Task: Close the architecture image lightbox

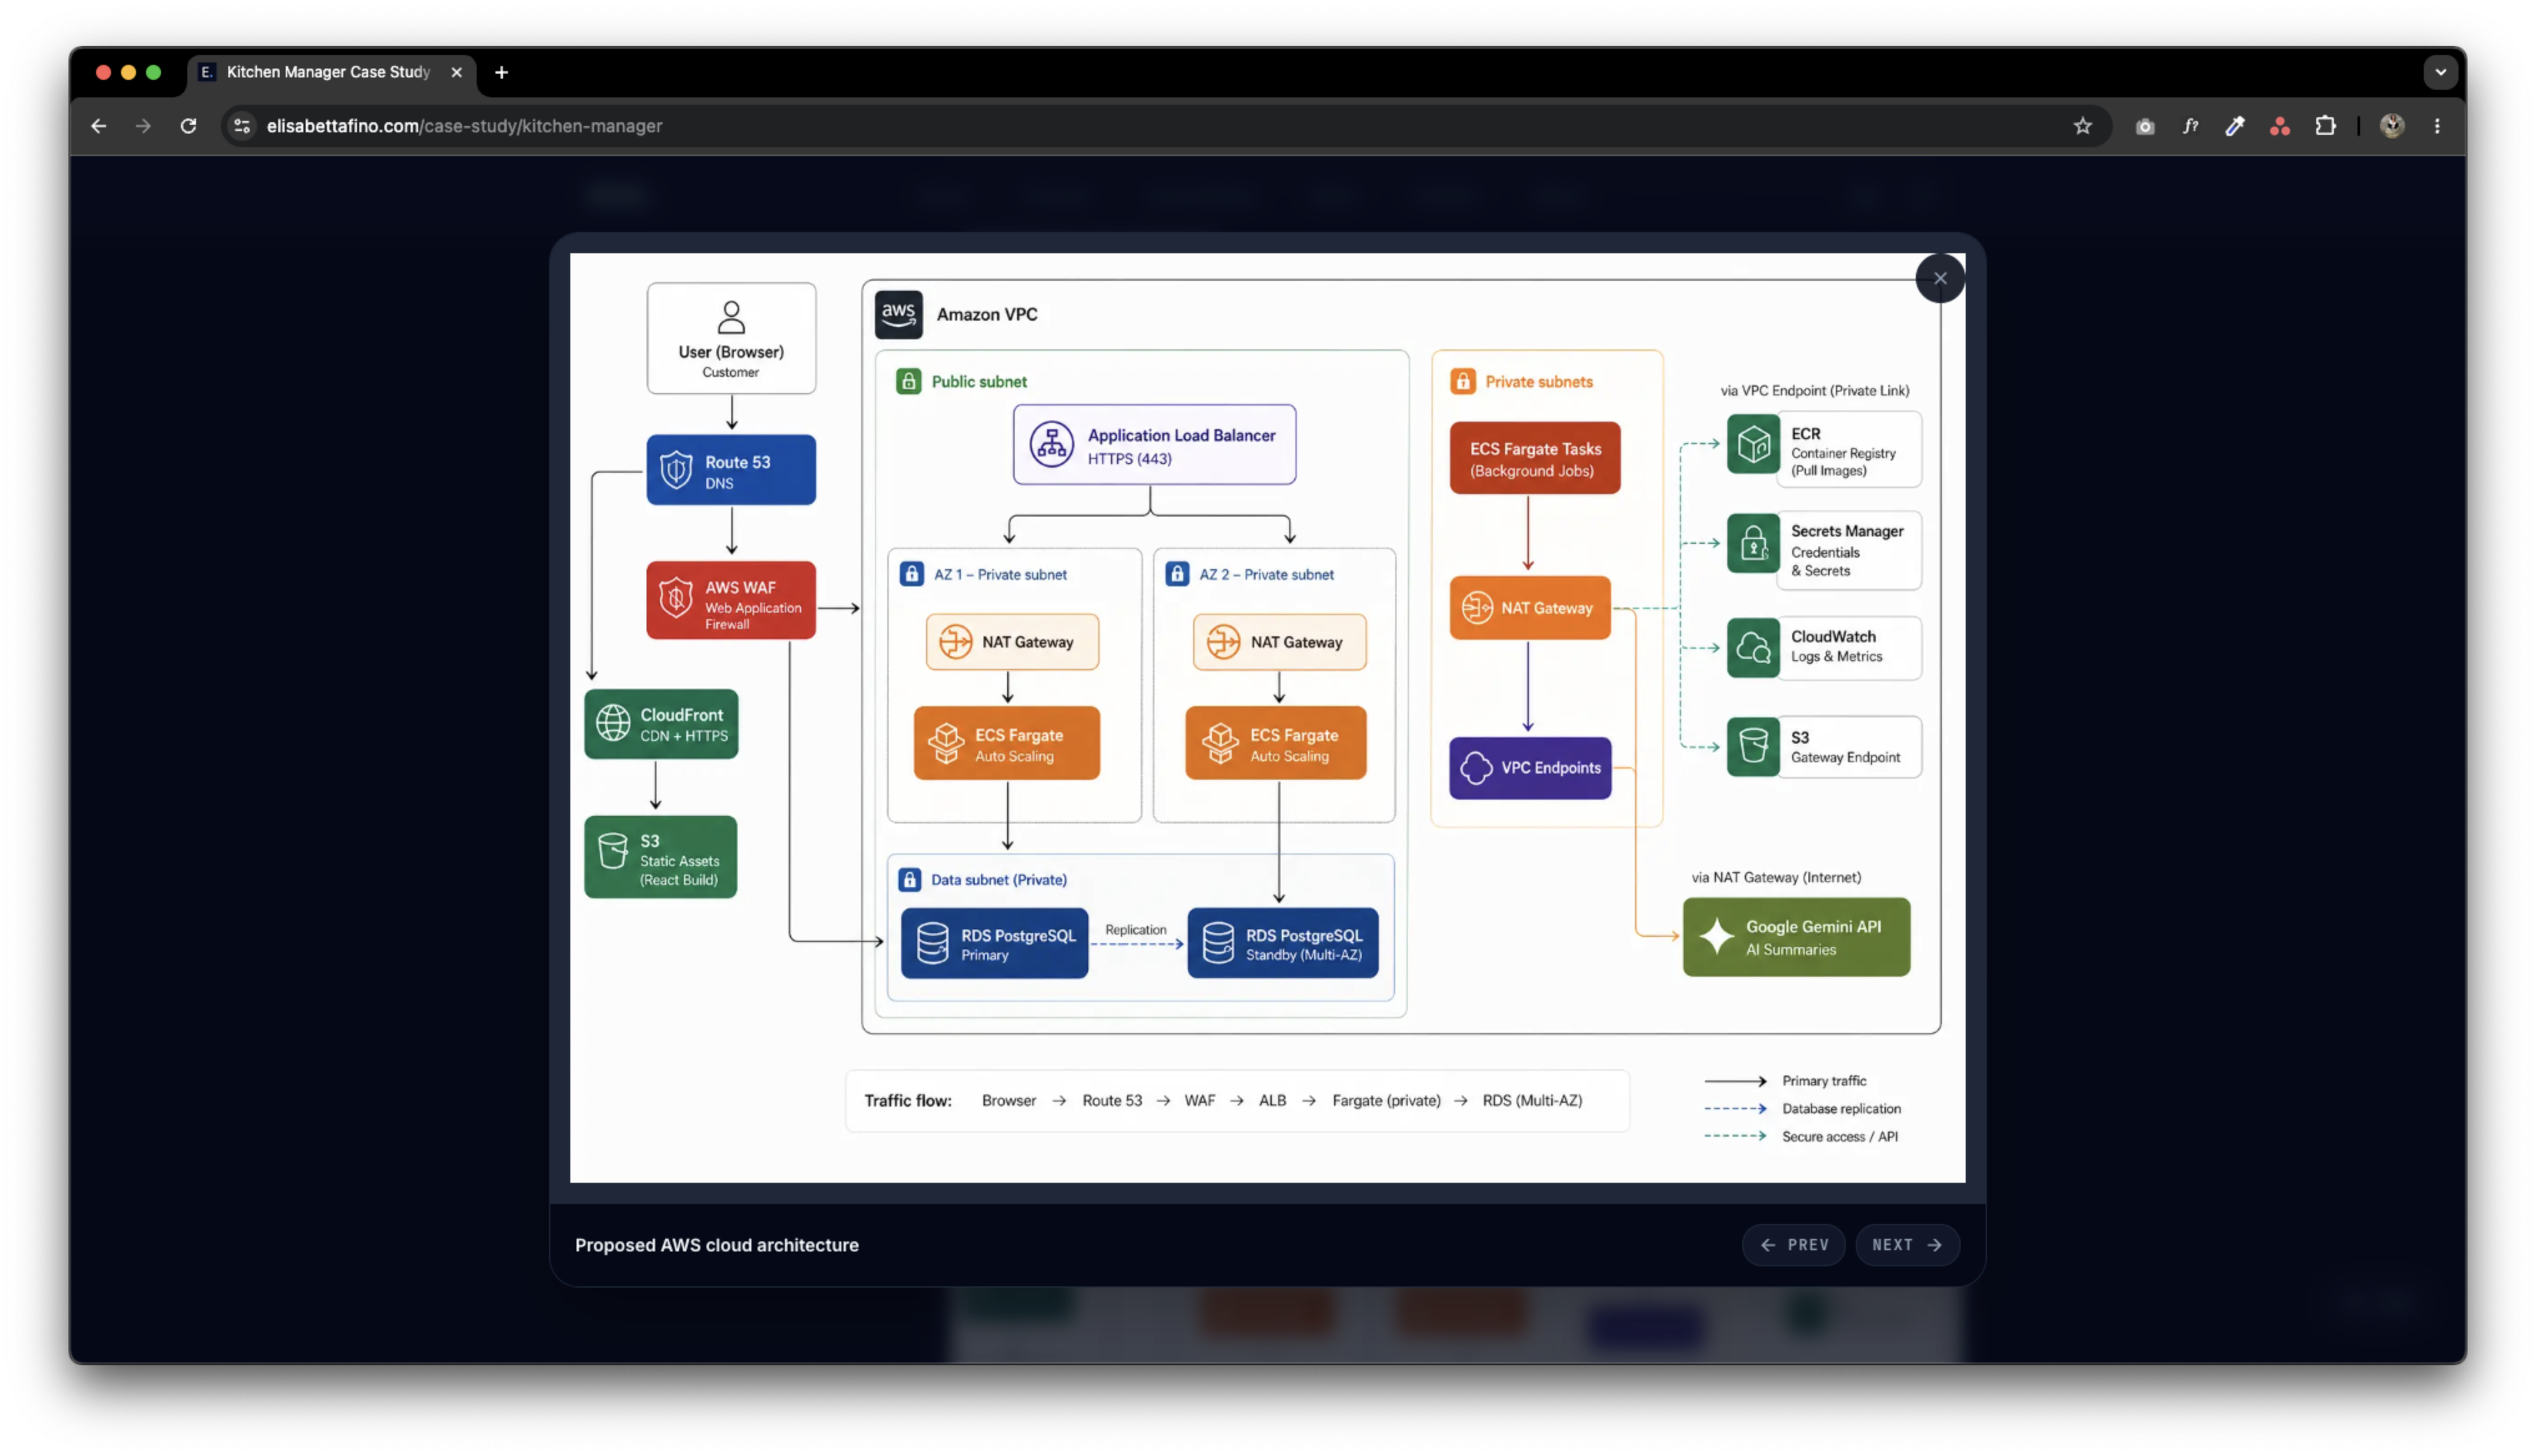Action: click(x=1939, y=279)
